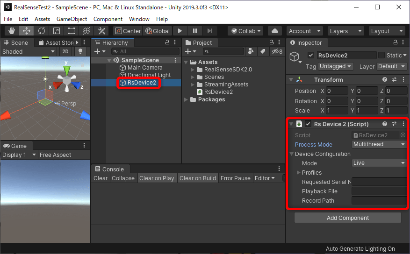
Task: Open Mode Live dropdown
Action: click(379, 163)
